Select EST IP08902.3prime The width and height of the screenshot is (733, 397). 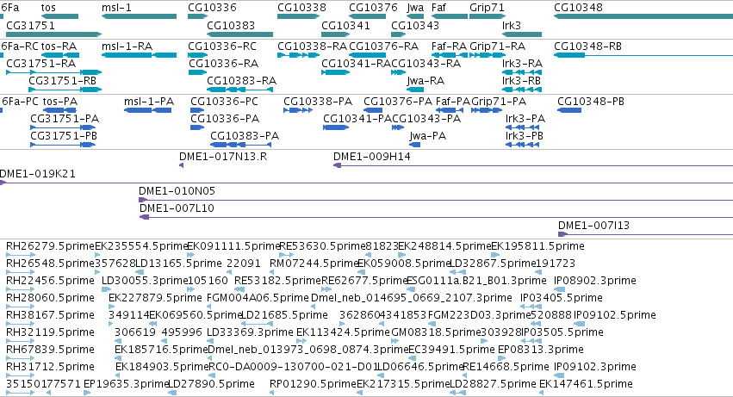click(x=560, y=290)
